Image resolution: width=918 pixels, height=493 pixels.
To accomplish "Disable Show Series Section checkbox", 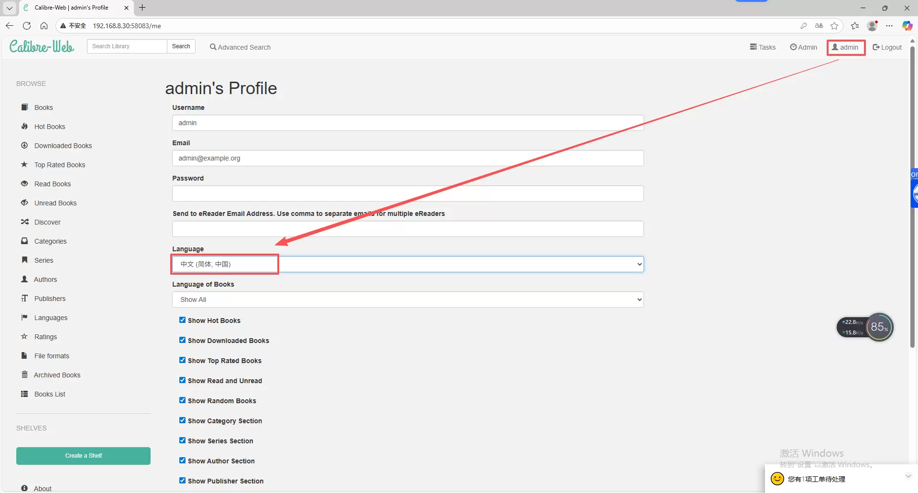I will click(182, 440).
